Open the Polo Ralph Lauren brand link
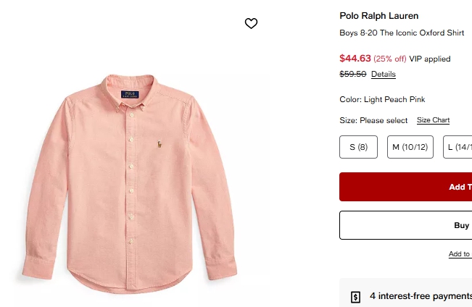Image resolution: width=472 pixels, height=307 pixels. pos(379,16)
